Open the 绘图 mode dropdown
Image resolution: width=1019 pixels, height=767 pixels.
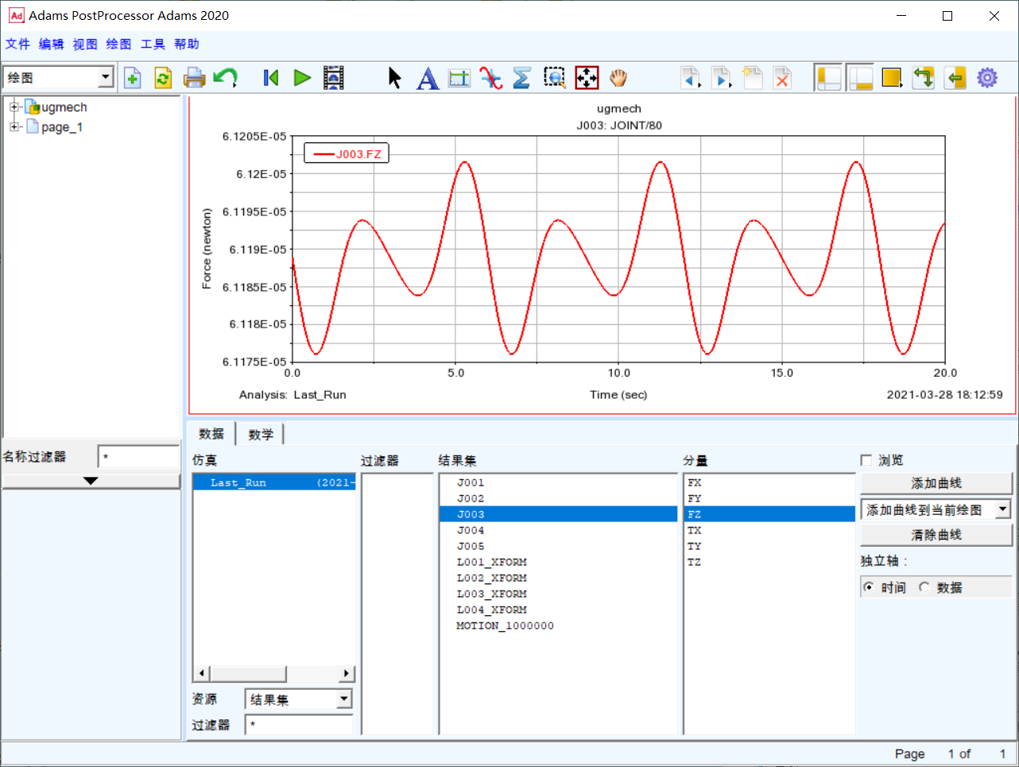click(106, 77)
